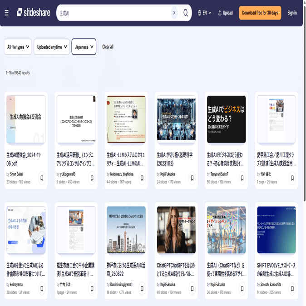Image resolution: width=306 pixels, height=306 pixels.
Task: Open the EN language selector
Action: click(204, 13)
